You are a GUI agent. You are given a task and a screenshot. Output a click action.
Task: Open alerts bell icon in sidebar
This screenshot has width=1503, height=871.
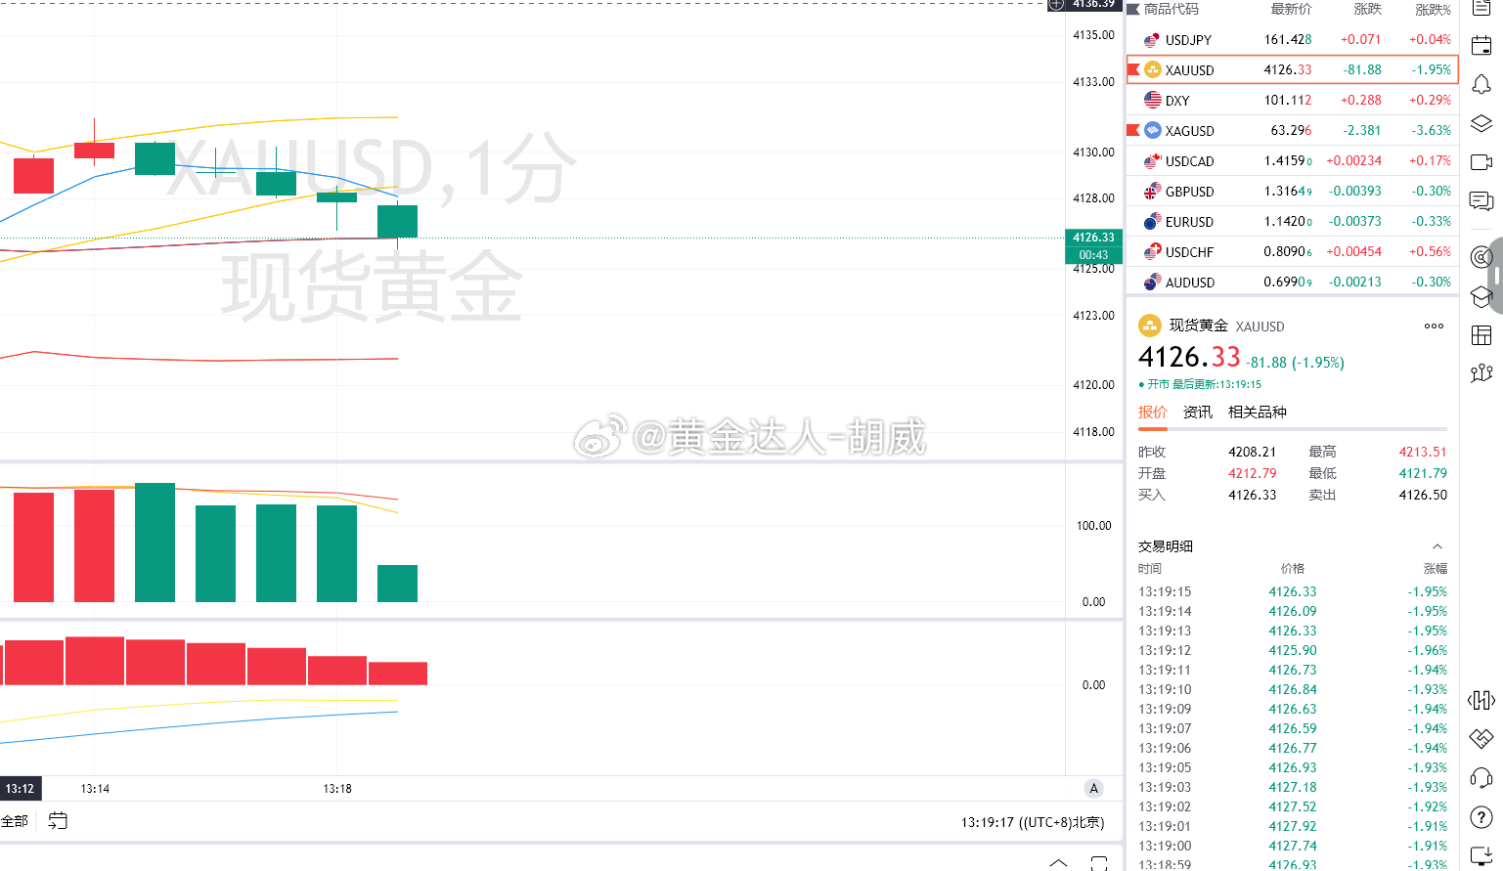1481,84
